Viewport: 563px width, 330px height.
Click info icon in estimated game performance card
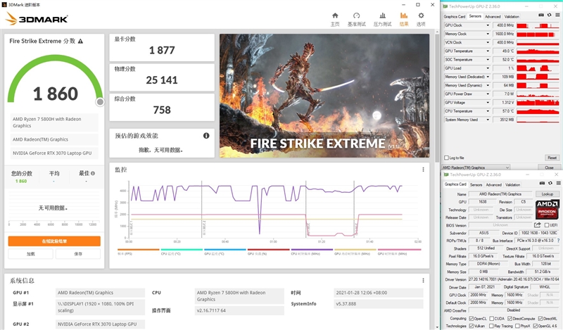[206, 136]
